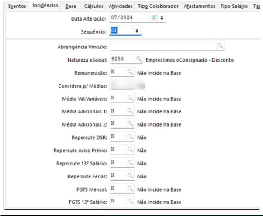
Task: Open the Eventos tab
Action: [x=17, y=6]
